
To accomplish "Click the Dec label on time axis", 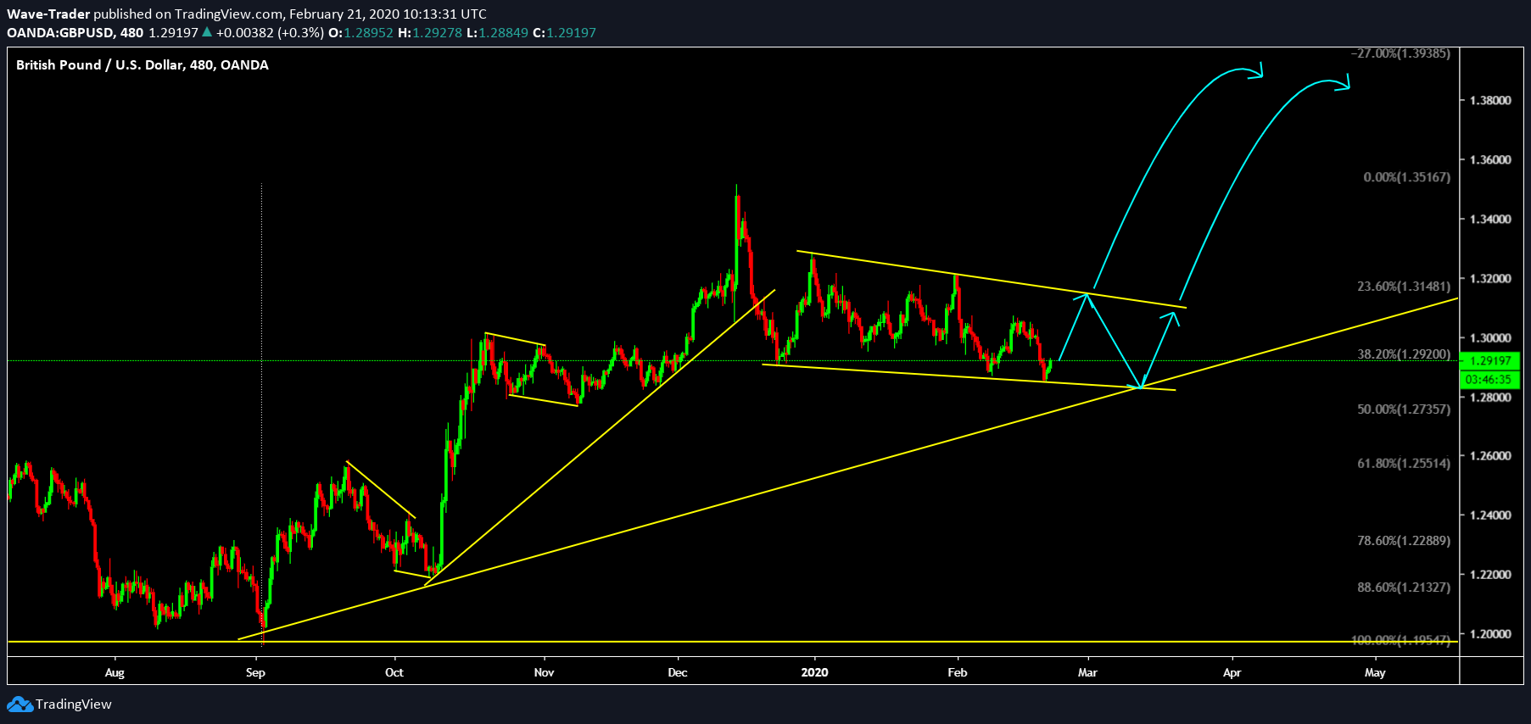I will (678, 672).
